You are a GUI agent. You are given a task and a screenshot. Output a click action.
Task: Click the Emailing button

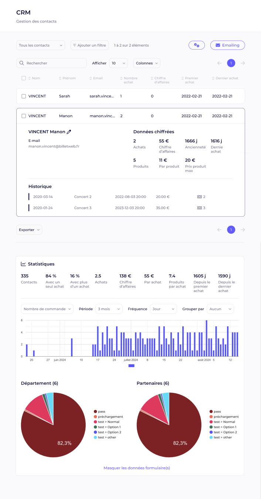(227, 45)
